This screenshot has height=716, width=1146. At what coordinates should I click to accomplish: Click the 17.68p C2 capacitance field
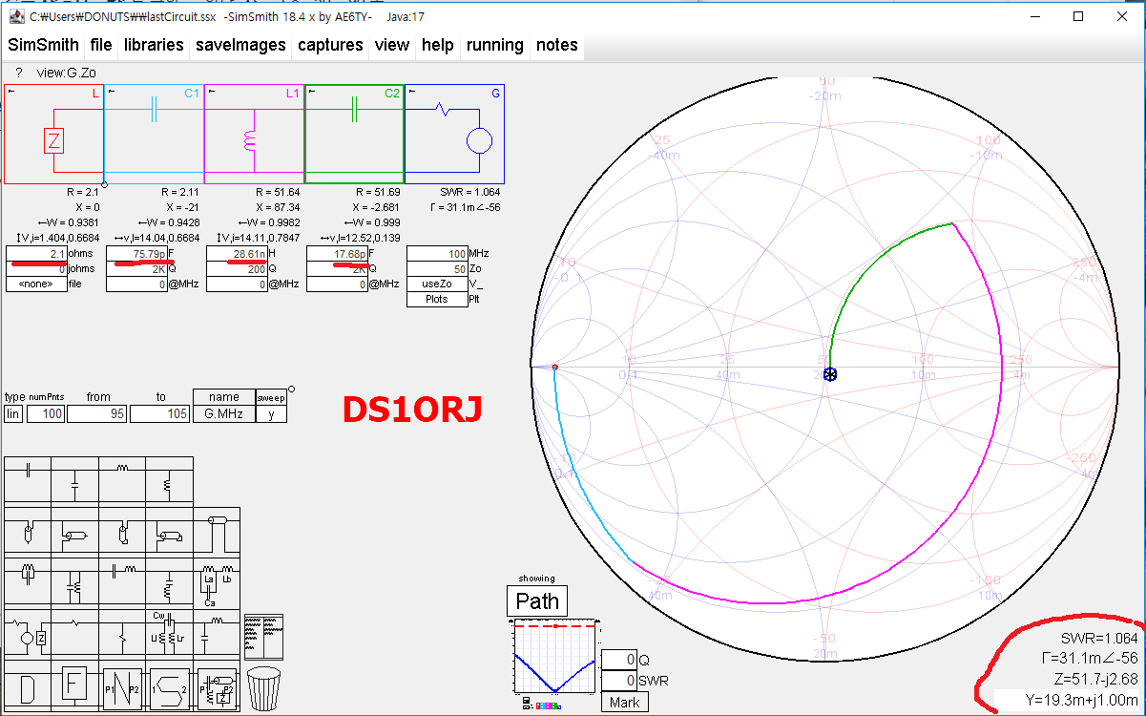pos(337,254)
